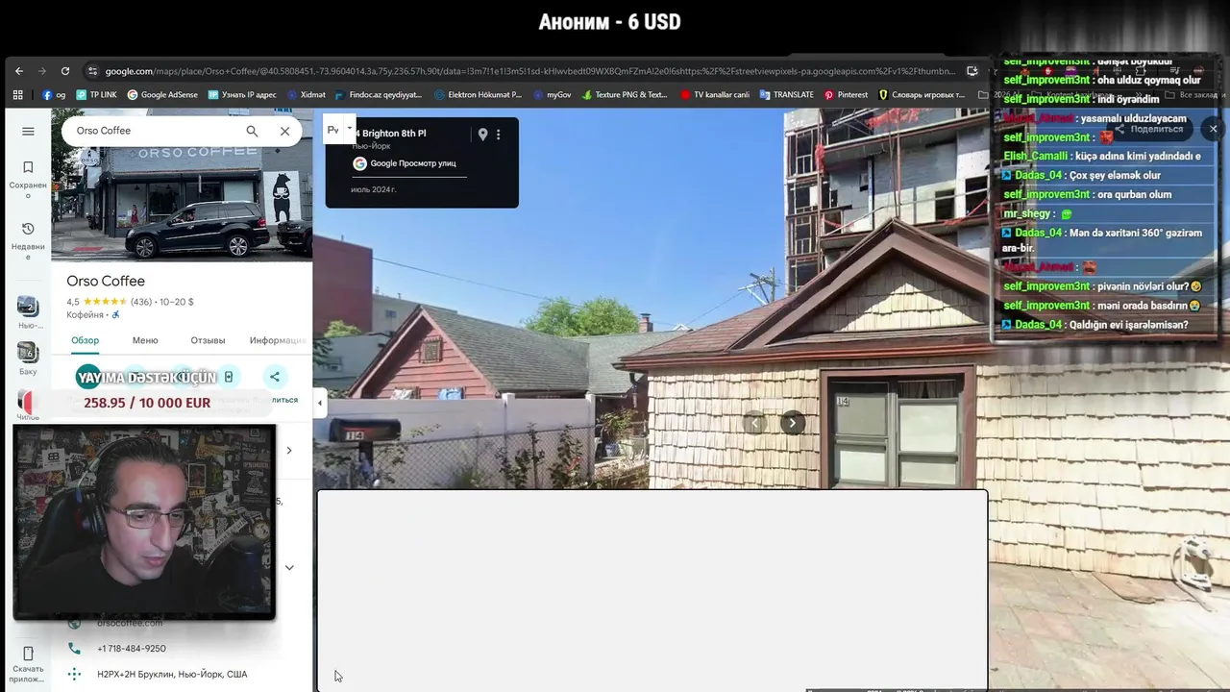Image resolution: width=1230 pixels, height=692 pixels.
Task: Open the TRANSLATE bookmark
Action: 786,95
